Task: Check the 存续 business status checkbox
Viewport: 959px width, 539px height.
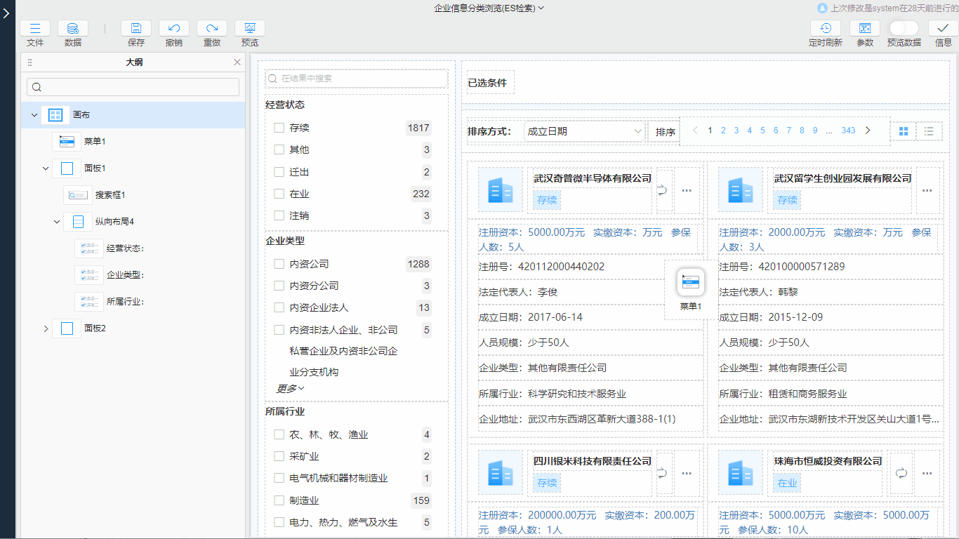Action: pos(279,128)
